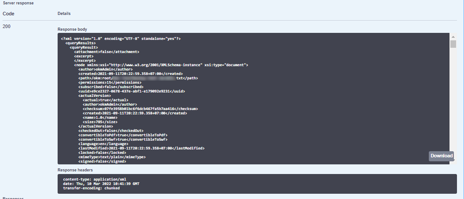Screen dimensions: 464x199
Task: Click the transfer-encoding chunked line
Action: tap(91, 188)
